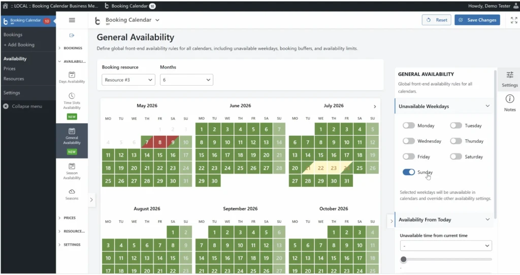The image size is (520, 275).
Task: Open Add Booking in sidebar
Action: [x=19, y=45]
